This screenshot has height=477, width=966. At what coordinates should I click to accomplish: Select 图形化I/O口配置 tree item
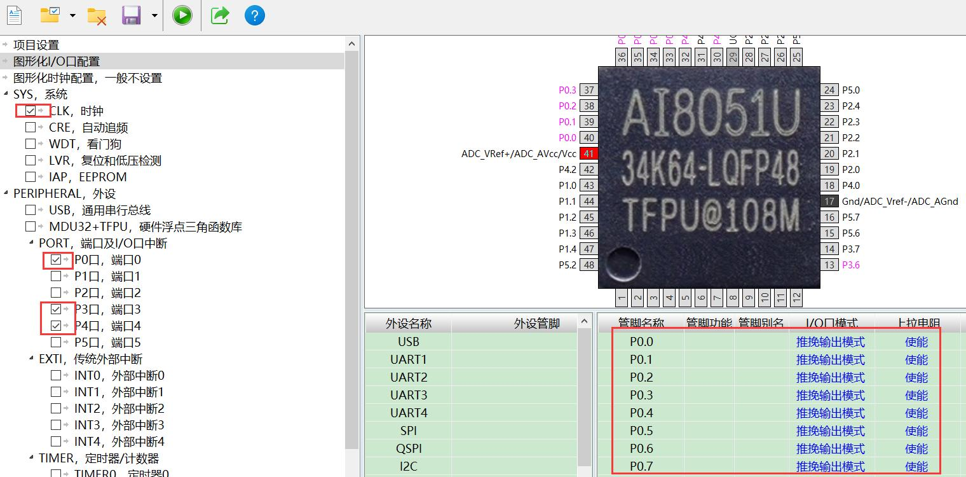tap(57, 62)
